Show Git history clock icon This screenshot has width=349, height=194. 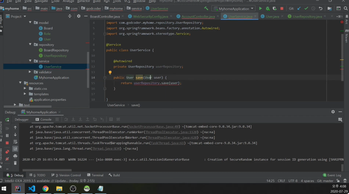tap(313, 9)
